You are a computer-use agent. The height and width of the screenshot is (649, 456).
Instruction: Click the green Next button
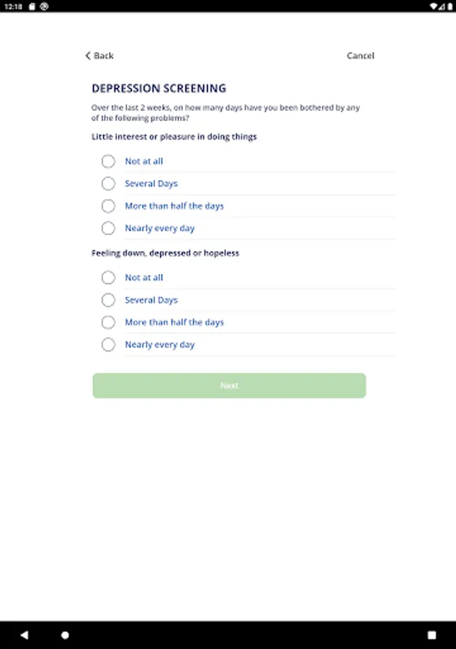(x=229, y=386)
